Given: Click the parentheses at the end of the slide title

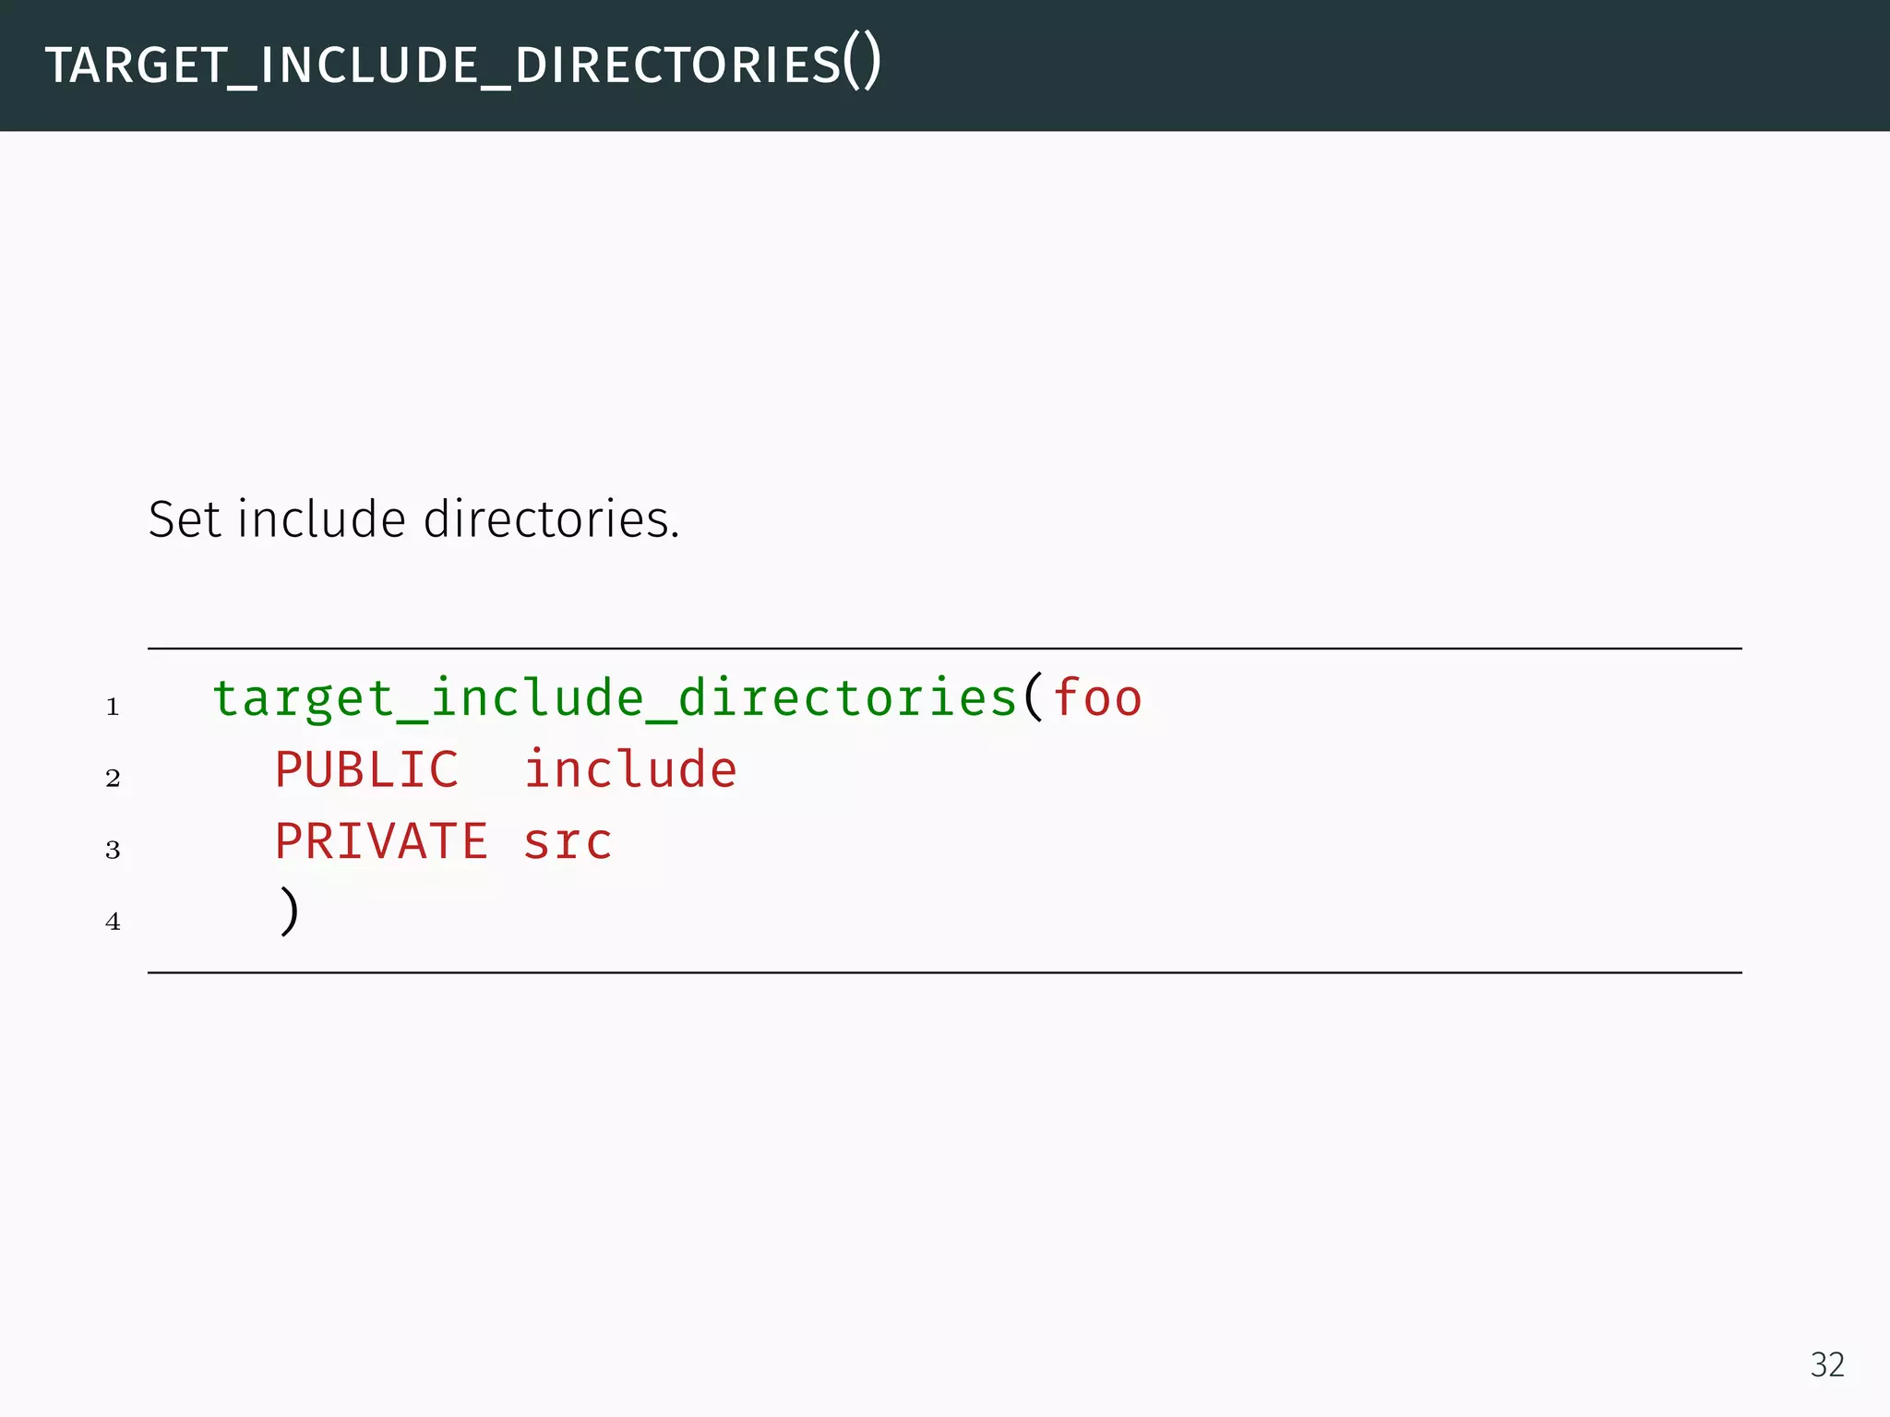Looking at the screenshot, I should [862, 63].
